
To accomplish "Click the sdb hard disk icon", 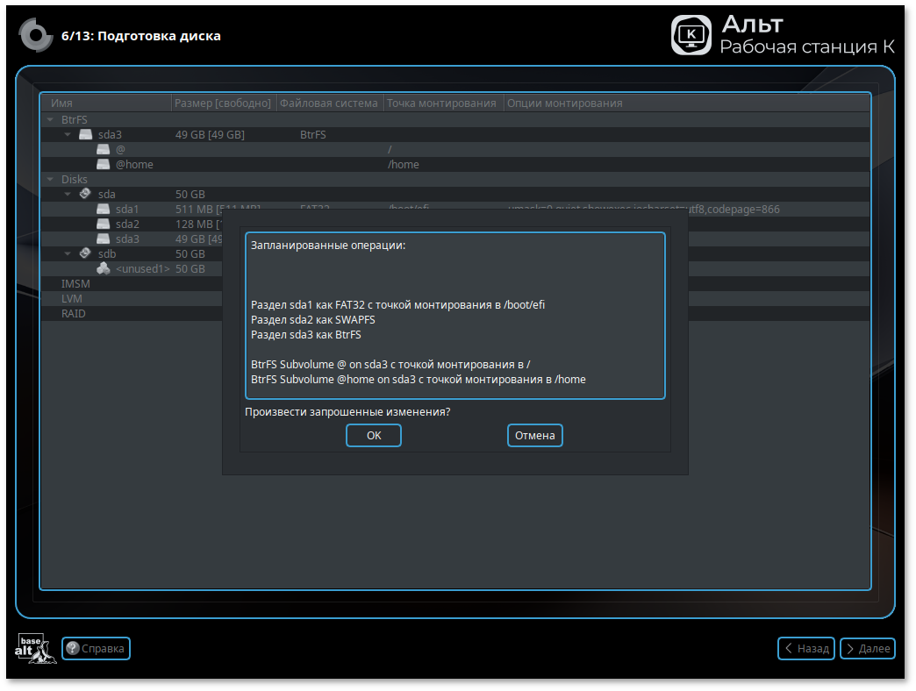I will tap(85, 253).
